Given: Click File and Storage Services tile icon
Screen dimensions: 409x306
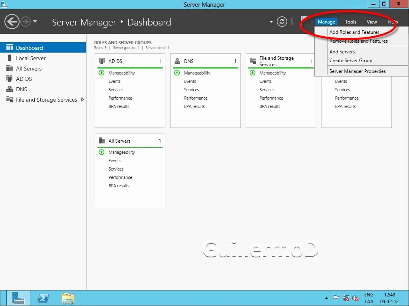Looking at the screenshot, I should click(x=253, y=61).
